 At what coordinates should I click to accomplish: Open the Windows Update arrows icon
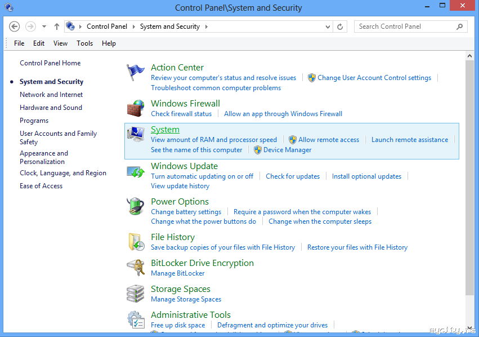pyautogui.click(x=136, y=171)
